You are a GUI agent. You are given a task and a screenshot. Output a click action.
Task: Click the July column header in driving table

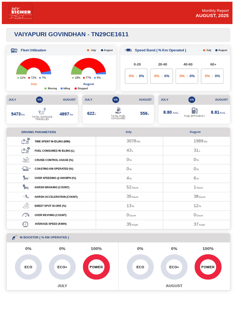(x=129, y=132)
